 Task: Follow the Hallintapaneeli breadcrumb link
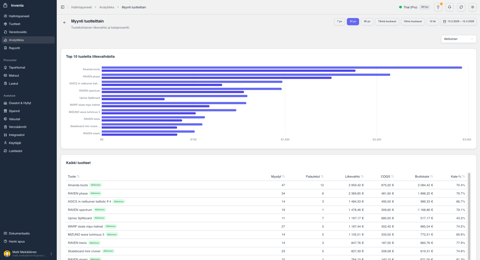(x=81, y=7)
